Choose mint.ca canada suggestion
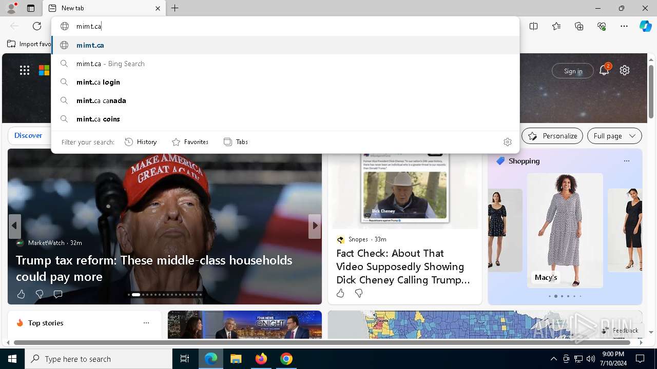 (285, 100)
